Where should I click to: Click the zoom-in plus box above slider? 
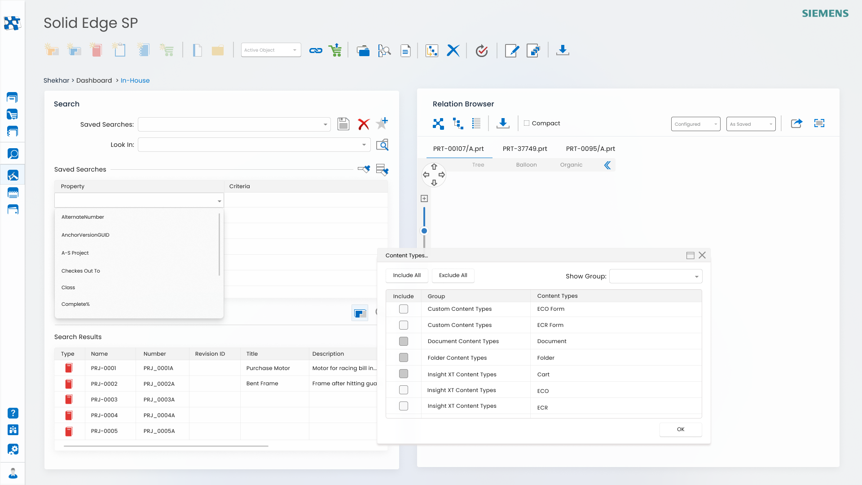(424, 198)
